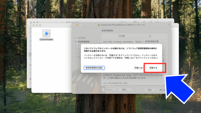Select the CLDownloader icon in Finder window

point(46,33)
